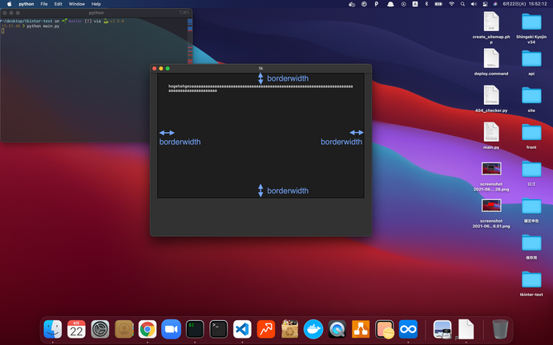This screenshot has width=553, height=345.
Task: Select the site folder on desktop
Action: [531, 100]
